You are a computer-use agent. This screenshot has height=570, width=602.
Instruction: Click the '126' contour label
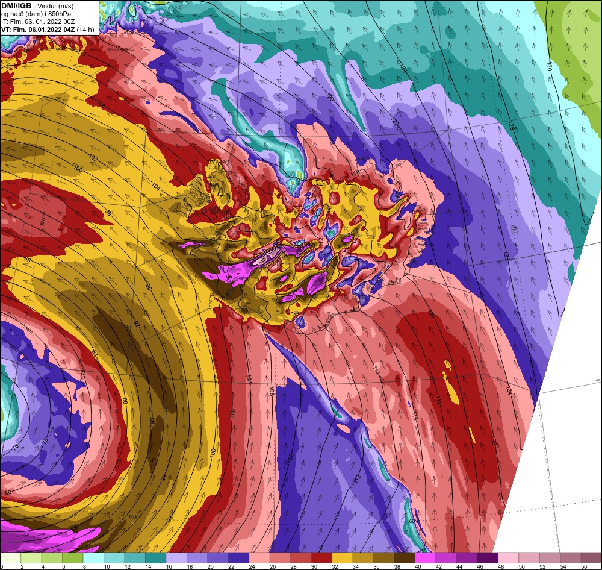[506, 256]
